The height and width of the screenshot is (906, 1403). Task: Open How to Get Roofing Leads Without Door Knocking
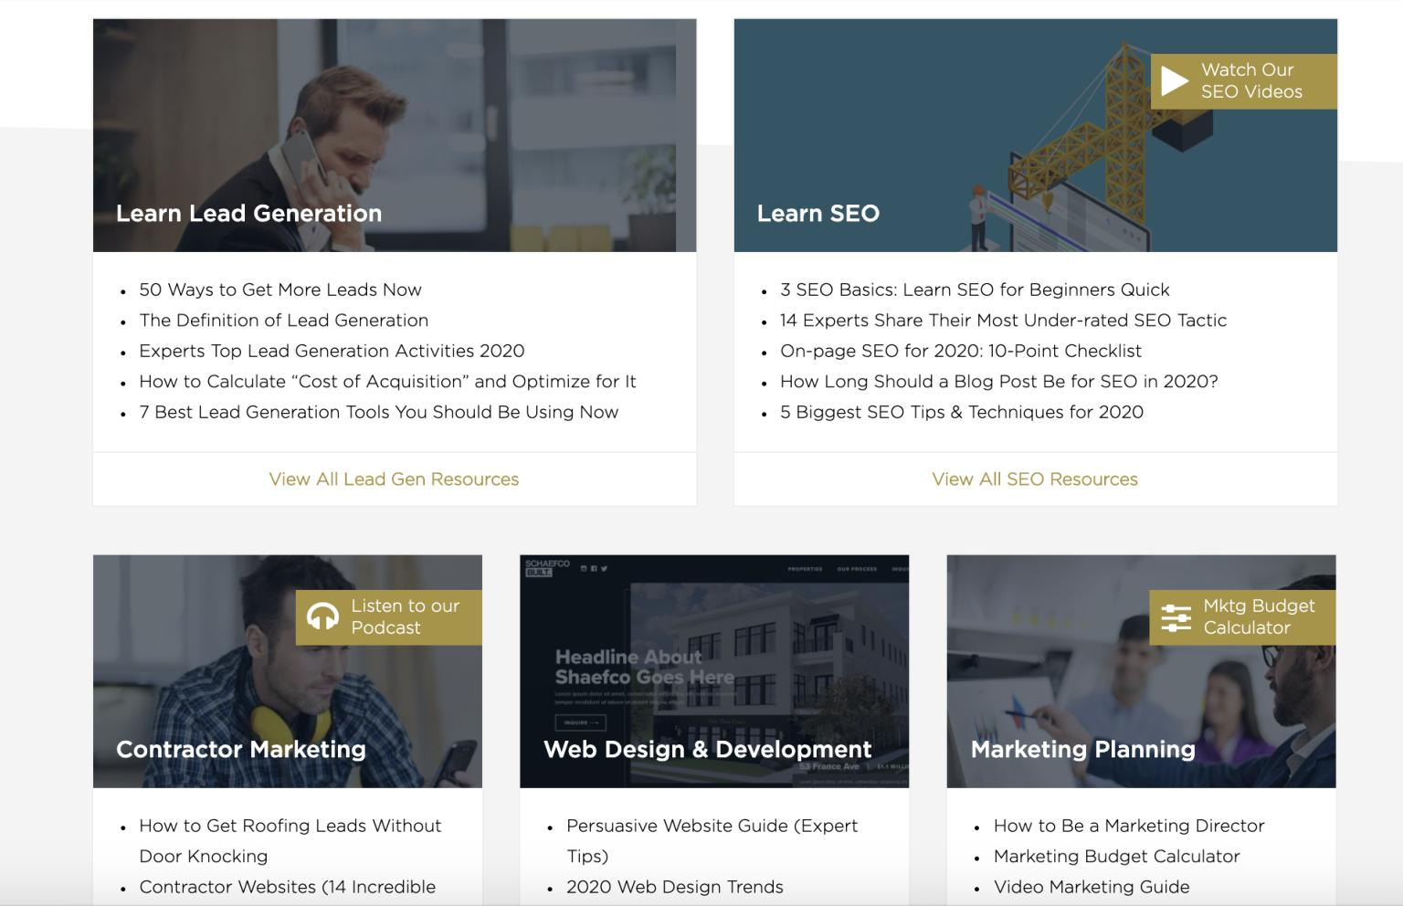290,826
